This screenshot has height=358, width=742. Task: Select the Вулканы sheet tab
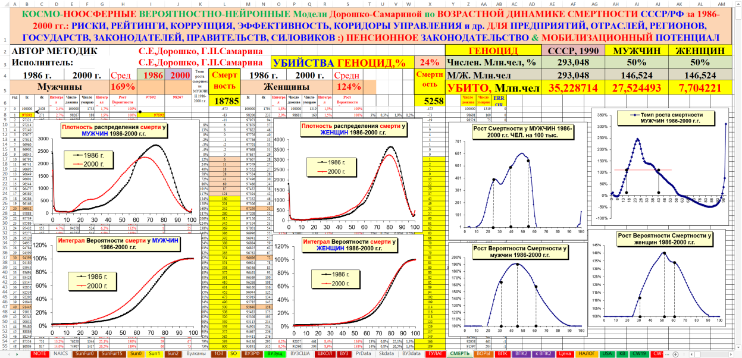point(196,353)
